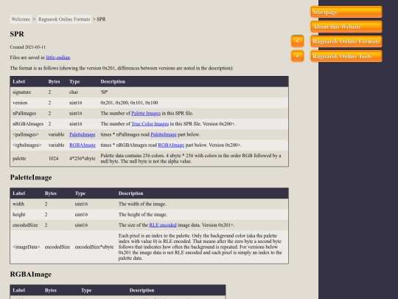Go to Ragnarok Online Formats breadcrumb
Viewport: 398px width, 299px height.
pyautogui.click(x=64, y=19)
